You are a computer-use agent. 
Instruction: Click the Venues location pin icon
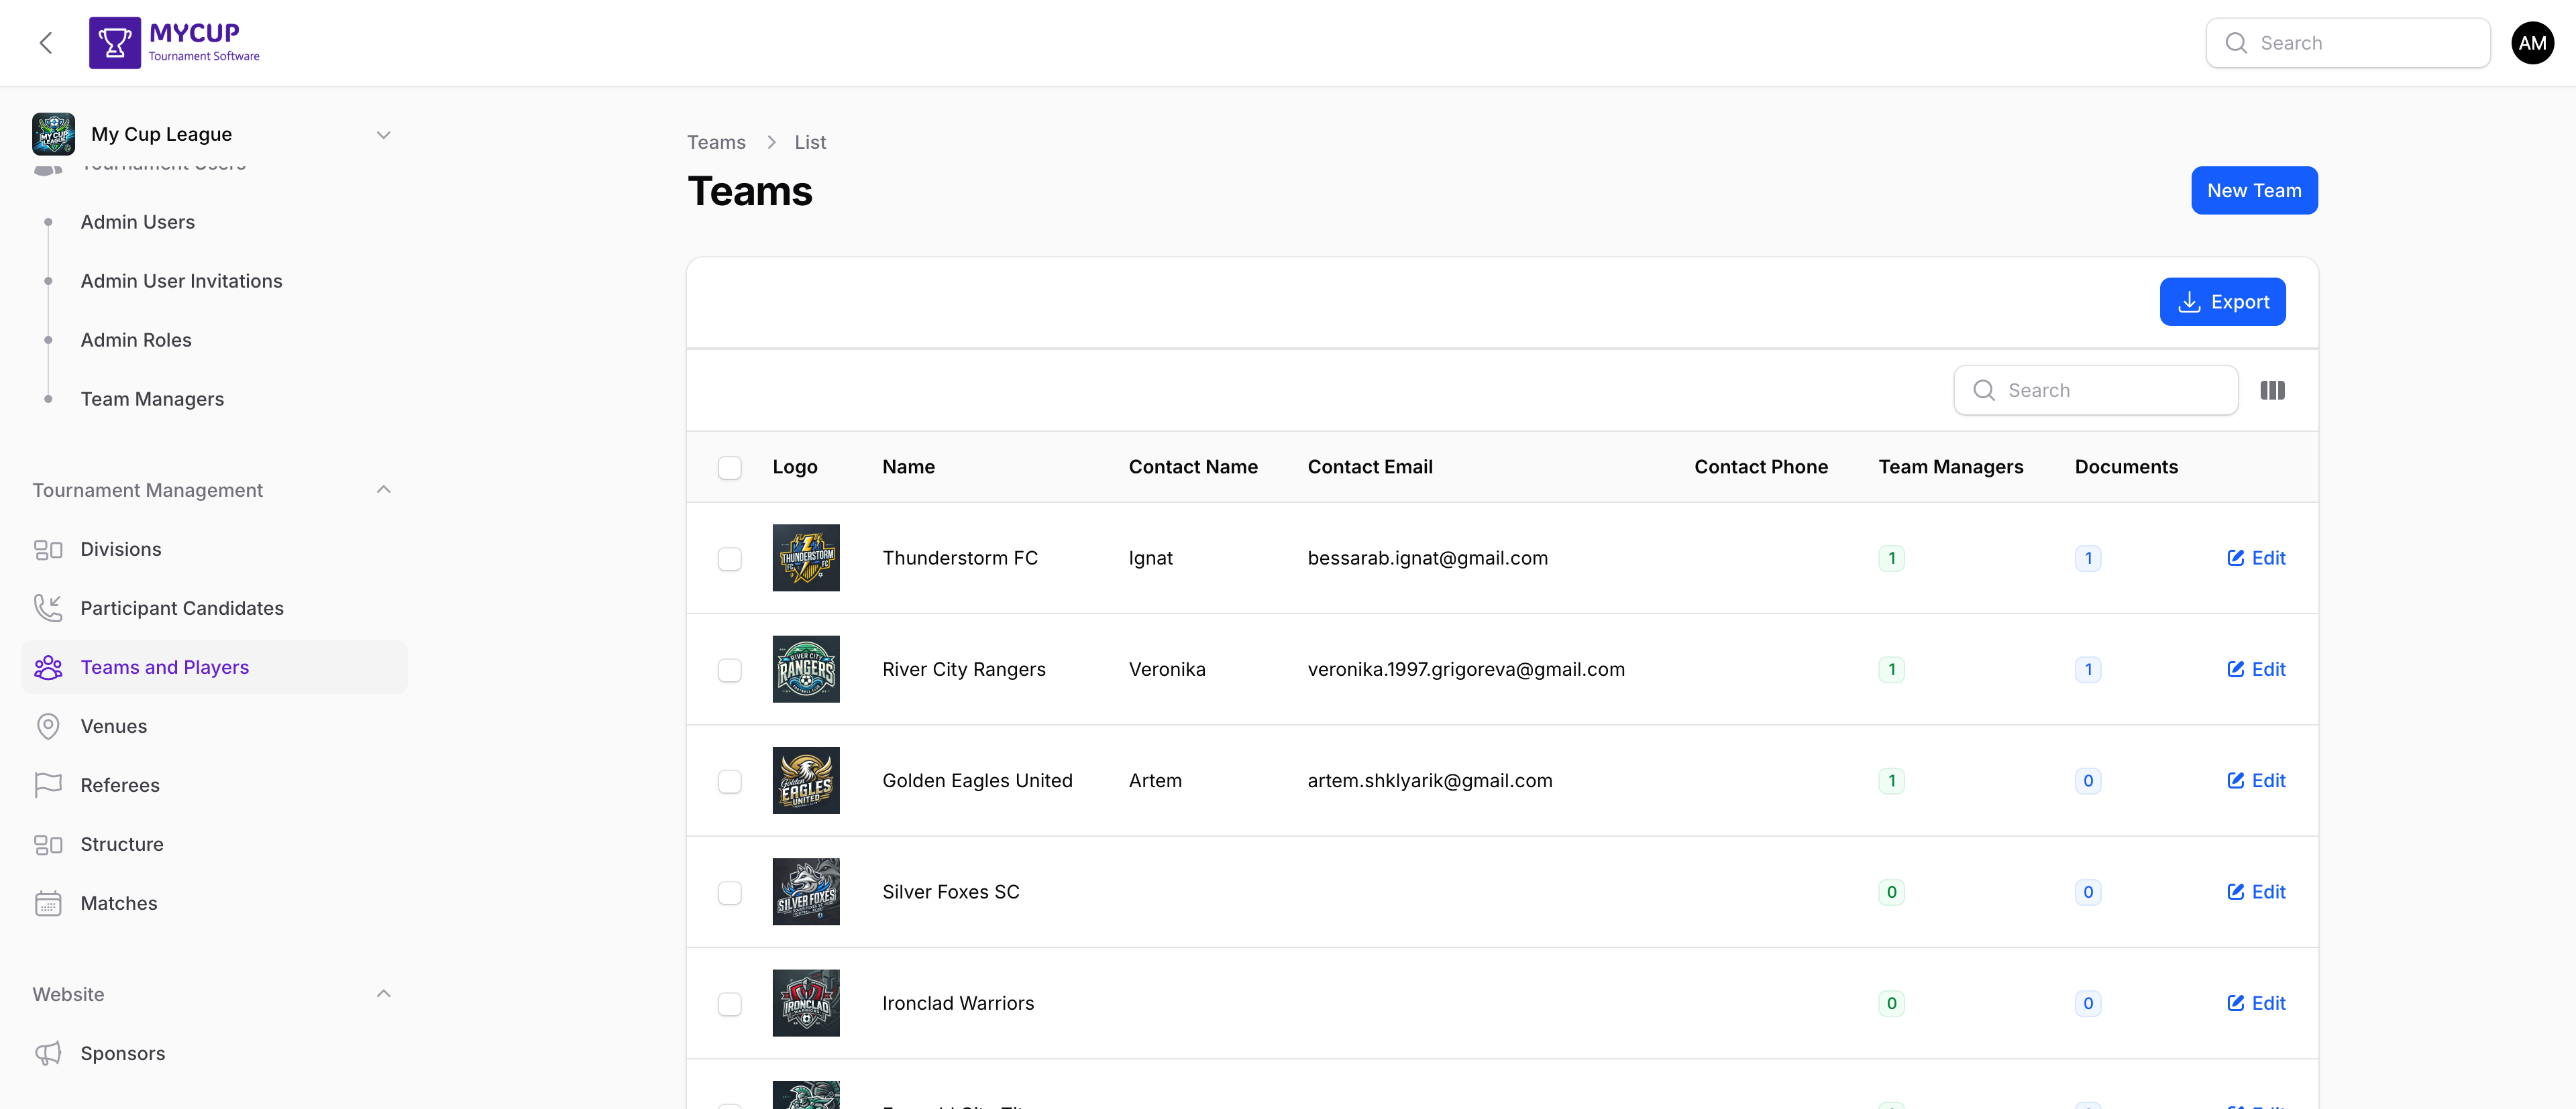coord(49,726)
